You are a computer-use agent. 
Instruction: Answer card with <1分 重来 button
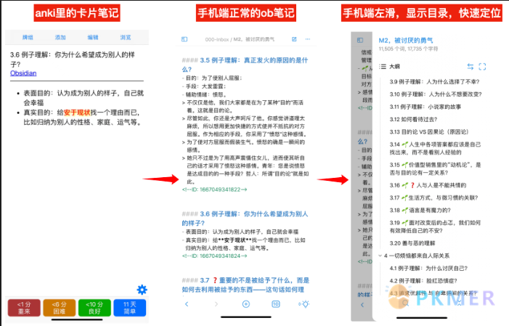point(24,308)
